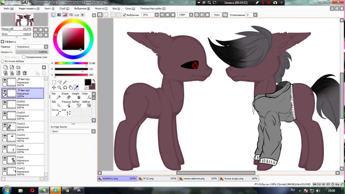345x194 pixels.
Task: Switch to the hf (1).png tab
Action: point(158,178)
